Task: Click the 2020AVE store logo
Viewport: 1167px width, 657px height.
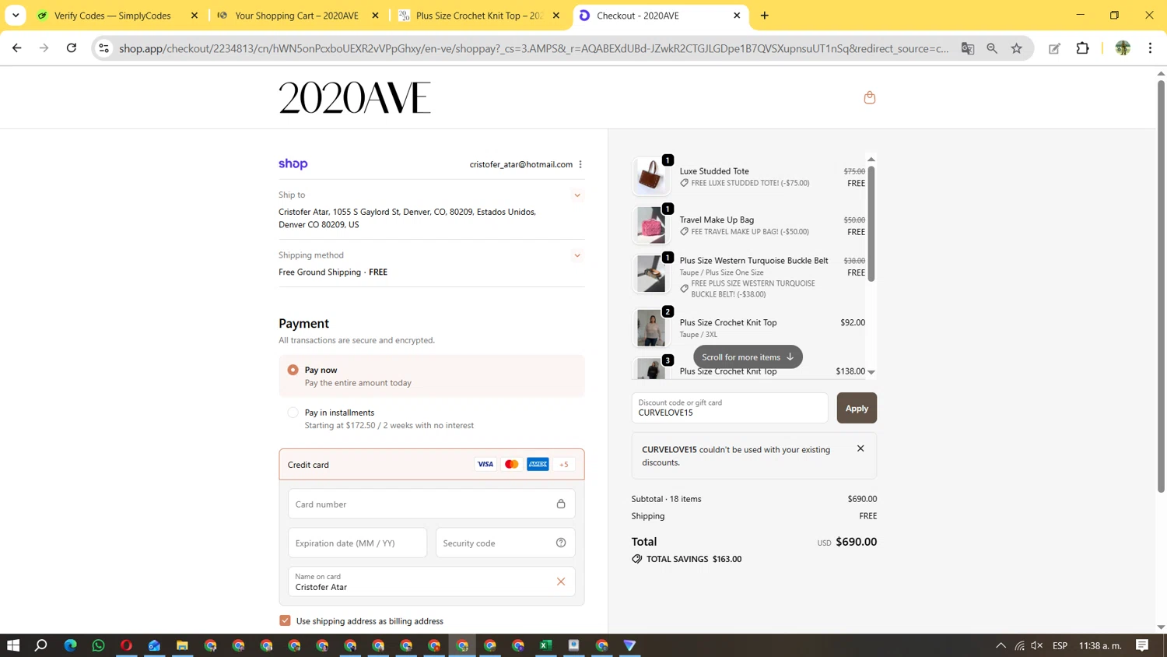Action: tap(355, 97)
